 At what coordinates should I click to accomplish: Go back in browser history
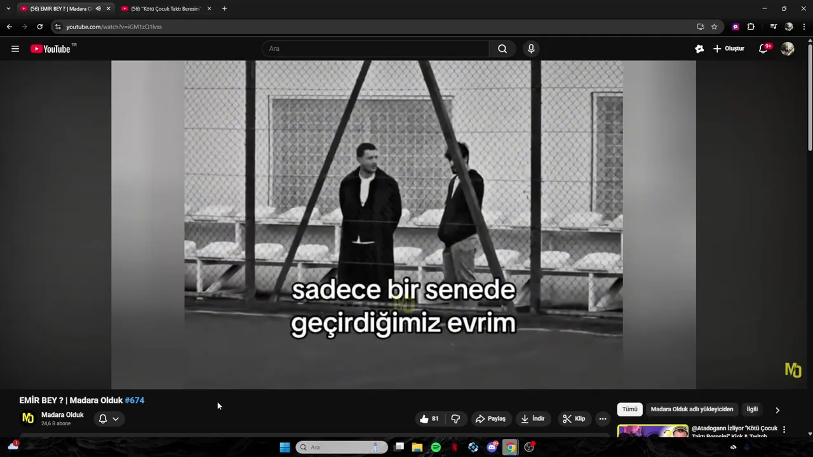coord(9,27)
